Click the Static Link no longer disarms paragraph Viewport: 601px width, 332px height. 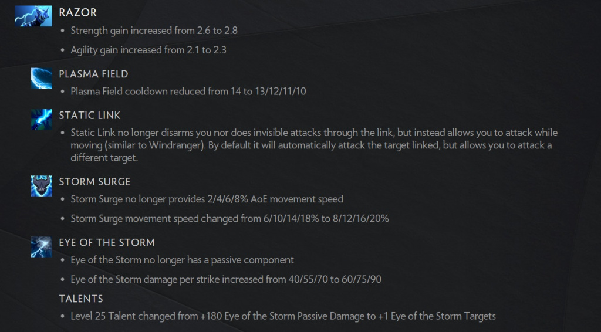coord(314,145)
